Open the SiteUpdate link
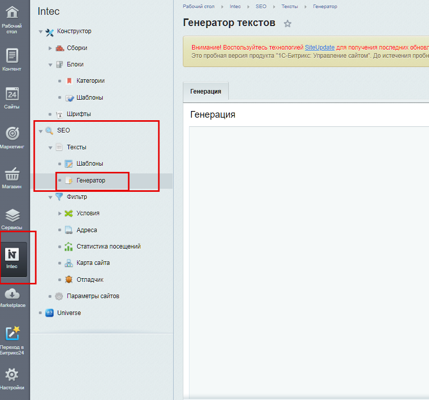This screenshot has width=429, height=400. [320, 47]
